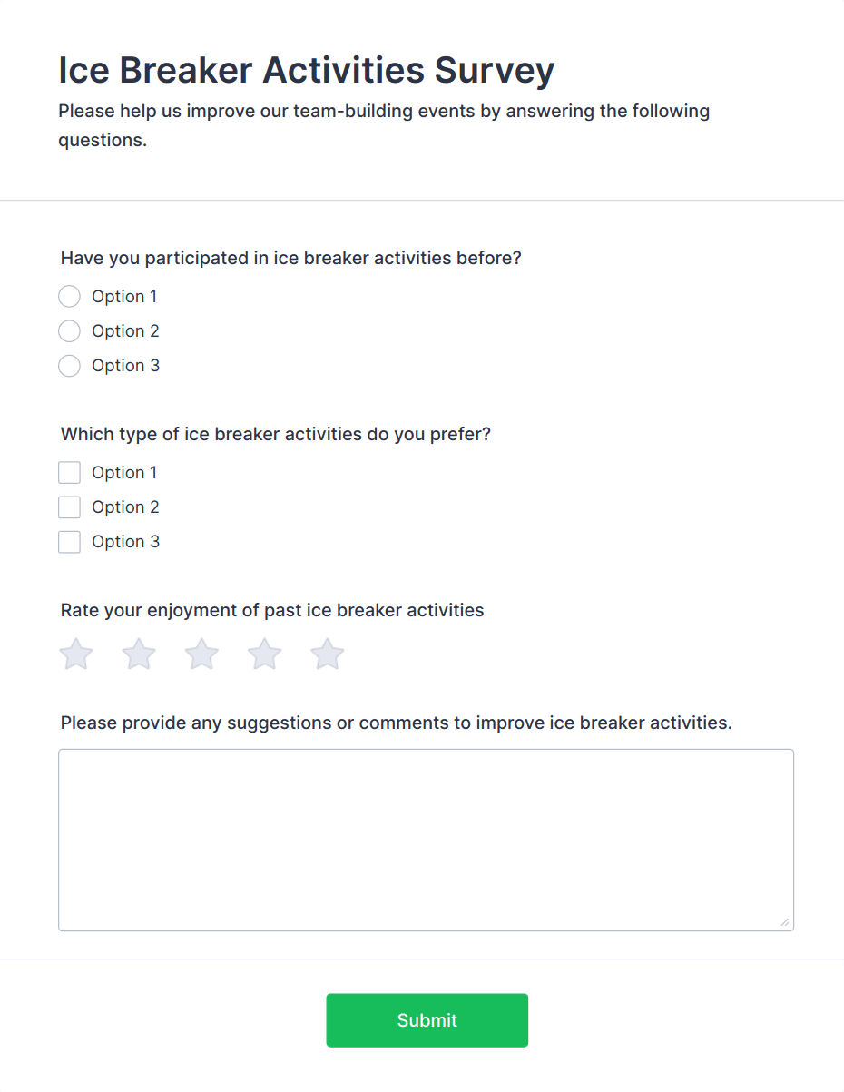This screenshot has width=844, height=1092.
Task: Enable the Option 3 activity preference checkbox
Action: point(69,541)
